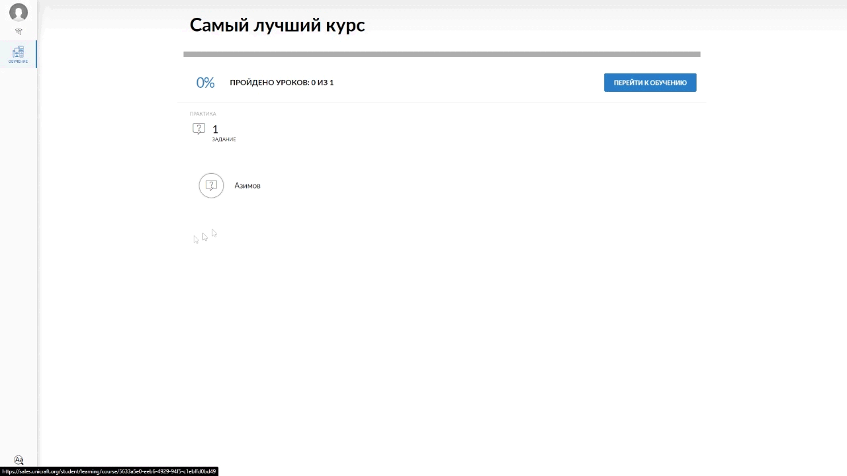
Task: Click the 0% progress indicator
Action: [205, 83]
